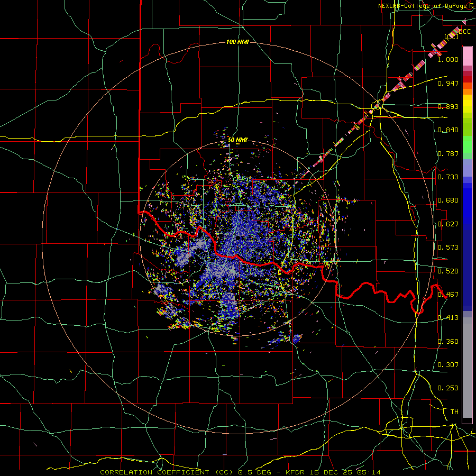Click the 0.573 legend value
Image resolution: width=476 pixels, height=476 pixels.
tap(448, 248)
